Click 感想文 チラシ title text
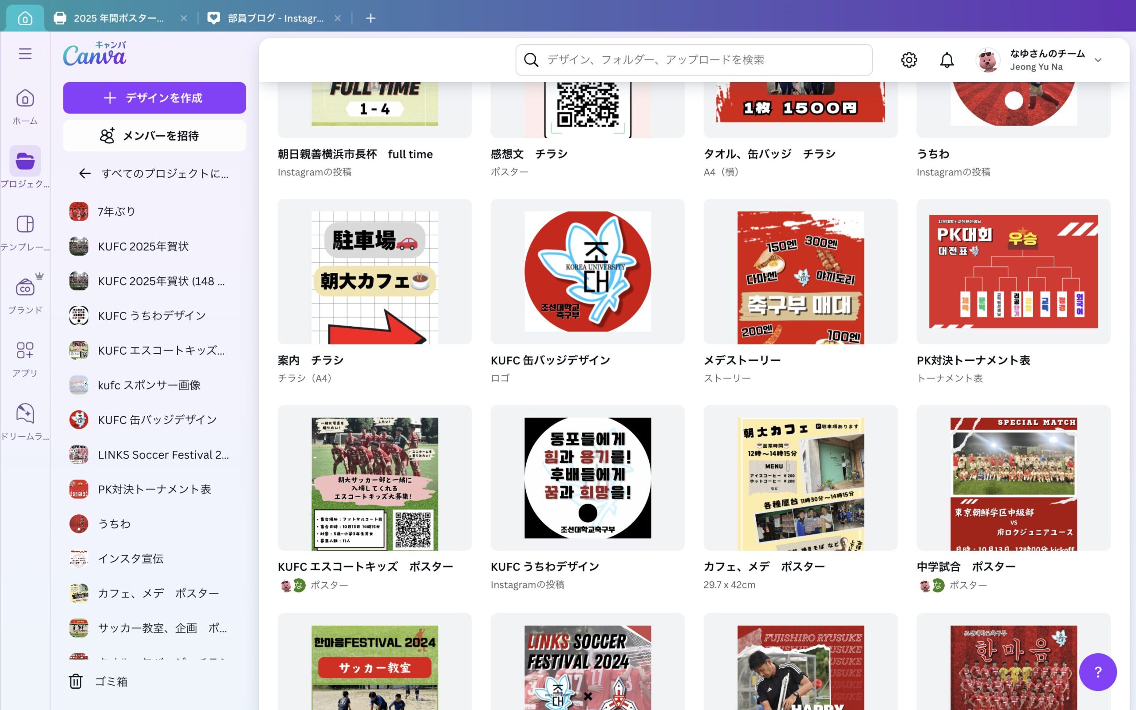The image size is (1136, 710). (x=529, y=154)
